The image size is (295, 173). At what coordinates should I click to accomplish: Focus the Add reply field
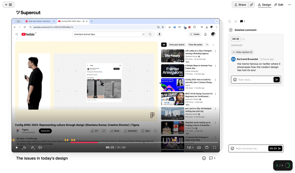(255, 80)
